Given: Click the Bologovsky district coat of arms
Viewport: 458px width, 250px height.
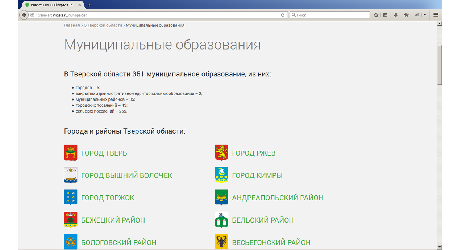Looking at the screenshot, I should pyautogui.click(x=71, y=242).
